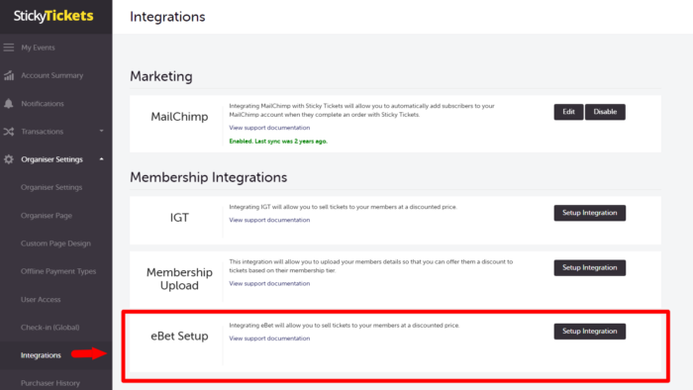
Task: Click the Account Summary chart icon
Action: coord(9,75)
